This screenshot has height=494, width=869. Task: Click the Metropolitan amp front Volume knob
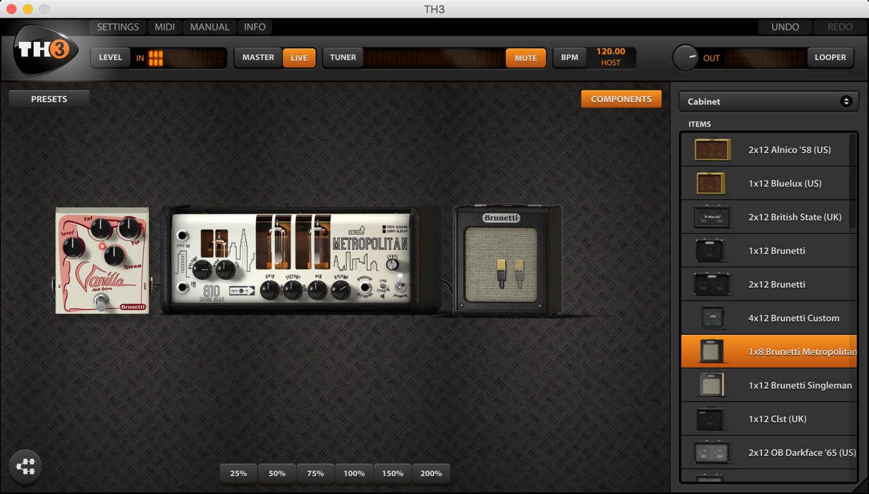(341, 290)
